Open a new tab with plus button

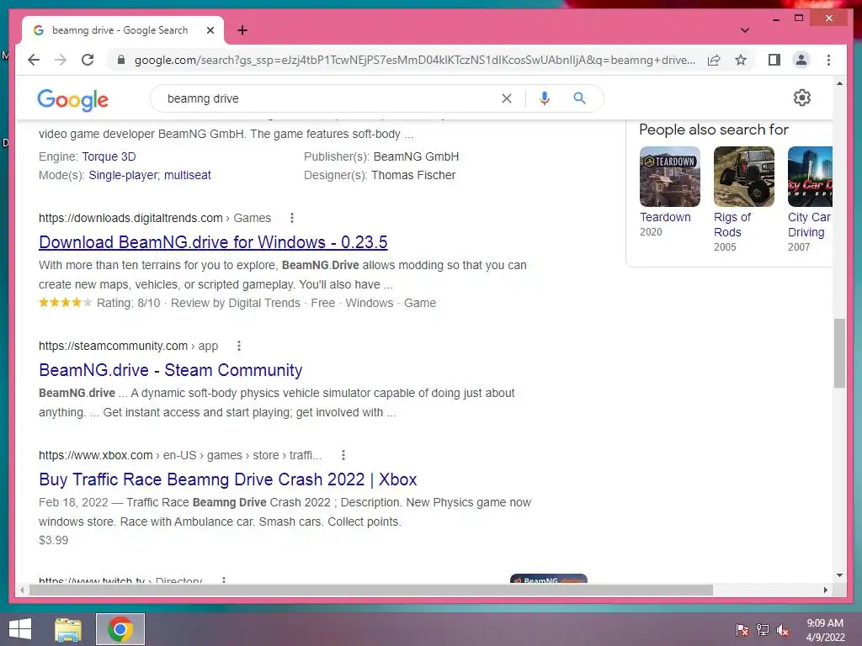[242, 30]
